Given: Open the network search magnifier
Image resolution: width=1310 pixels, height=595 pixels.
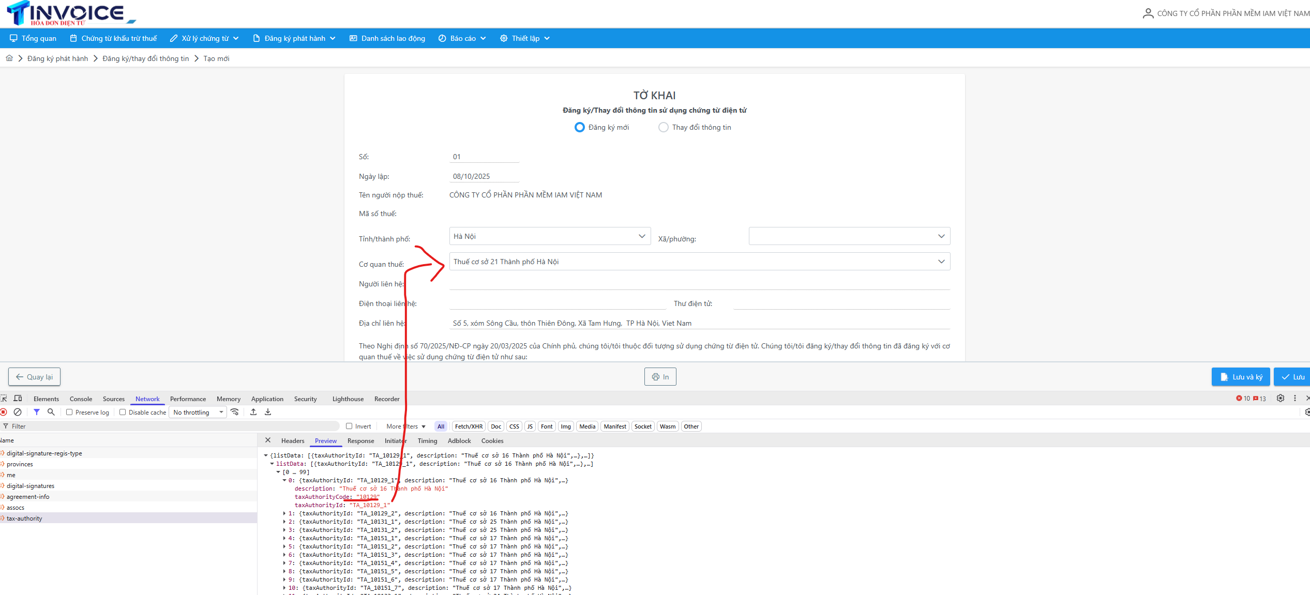Looking at the screenshot, I should click(x=51, y=412).
